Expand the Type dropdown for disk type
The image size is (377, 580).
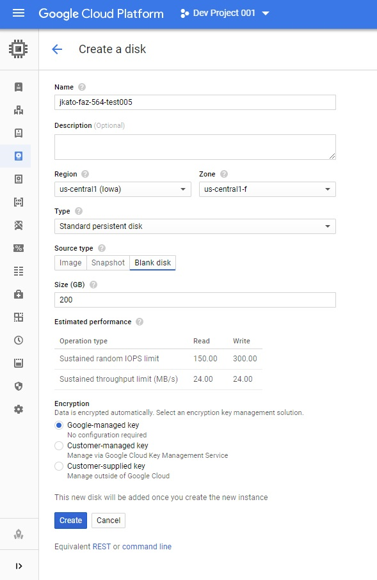click(194, 226)
